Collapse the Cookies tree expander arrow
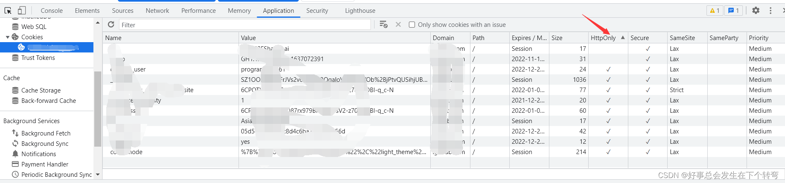785x183 pixels. click(x=7, y=37)
